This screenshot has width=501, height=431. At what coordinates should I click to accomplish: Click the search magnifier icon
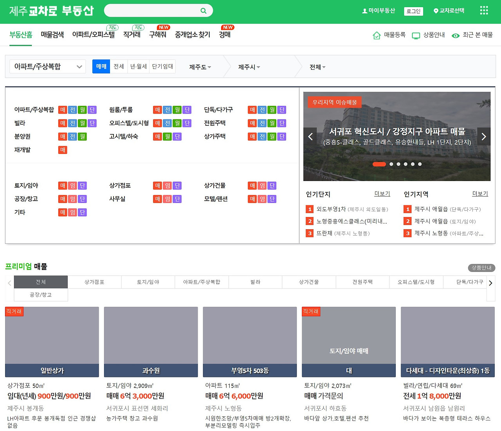pyautogui.click(x=203, y=11)
